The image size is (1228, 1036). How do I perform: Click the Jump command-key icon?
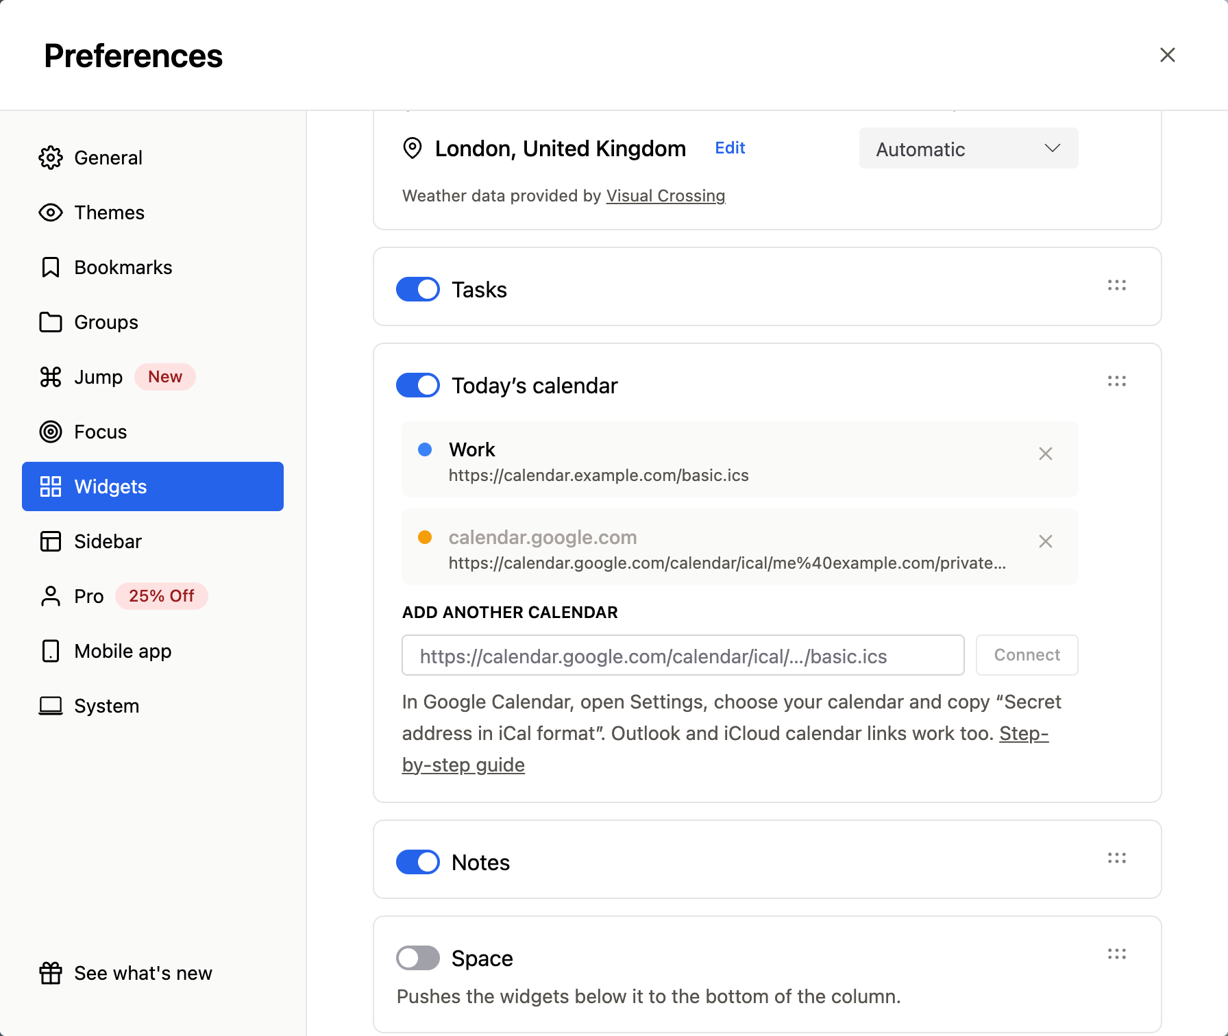click(x=51, y=377)
